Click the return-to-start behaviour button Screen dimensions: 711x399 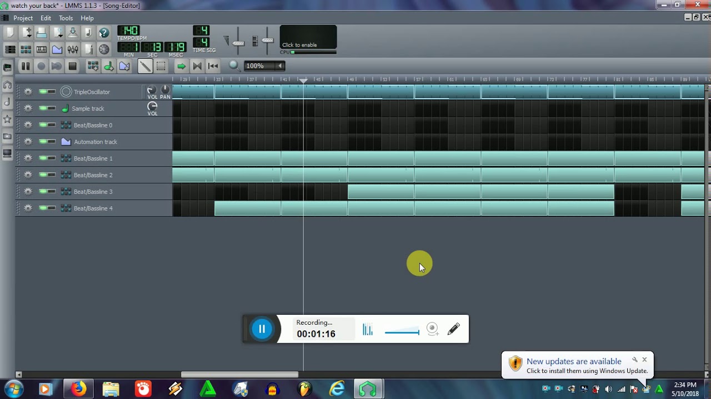coord(212,66)
